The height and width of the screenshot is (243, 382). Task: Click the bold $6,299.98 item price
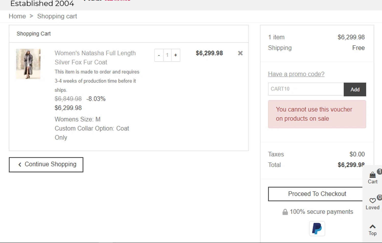coord(209,53)
